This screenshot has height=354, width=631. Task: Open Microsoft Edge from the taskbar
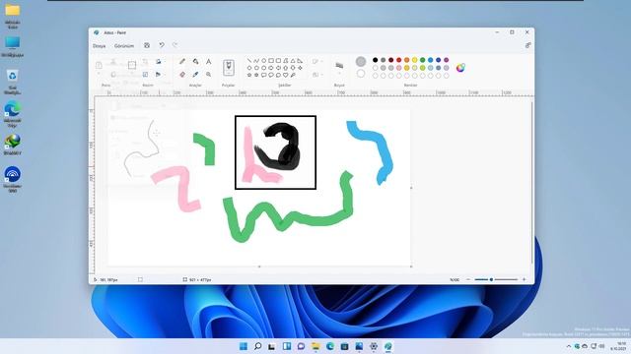[x=330, y=346]
